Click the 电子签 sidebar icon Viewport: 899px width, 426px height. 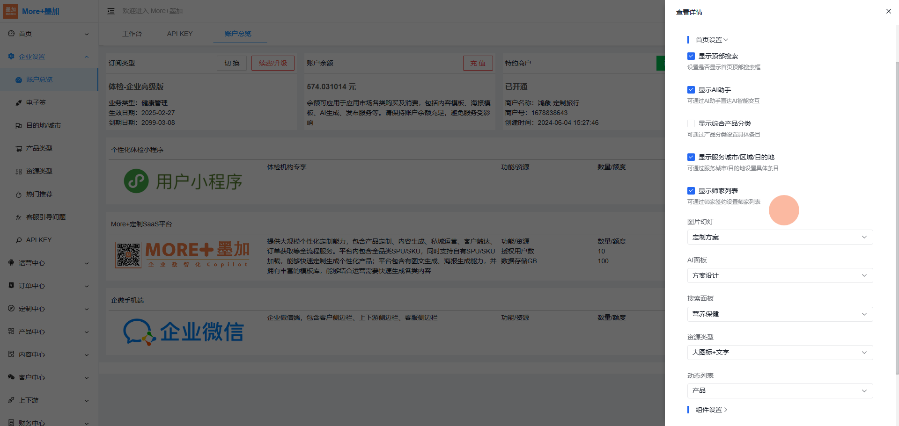pyautogui.click(x=19, y=103)
